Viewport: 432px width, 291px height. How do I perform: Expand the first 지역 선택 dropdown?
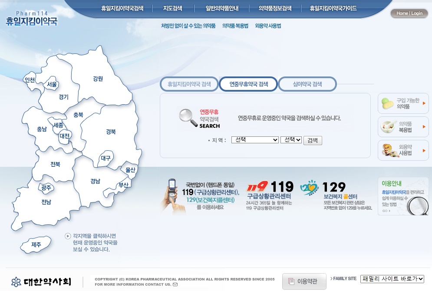coord(255,140)
